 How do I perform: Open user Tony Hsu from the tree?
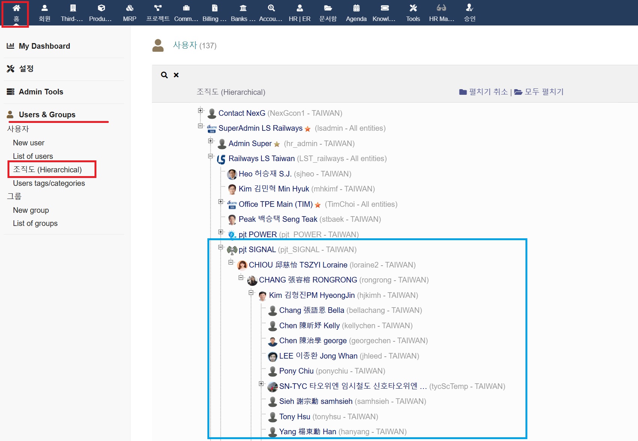coord(294,417)
